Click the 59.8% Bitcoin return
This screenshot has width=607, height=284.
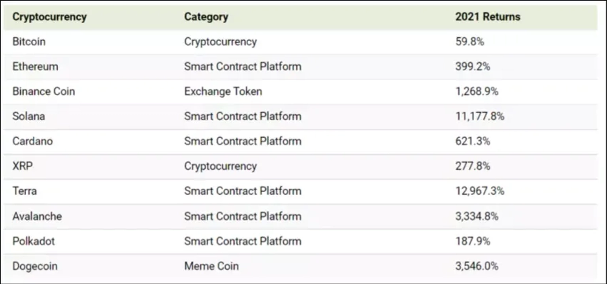[x=469, y=42]
